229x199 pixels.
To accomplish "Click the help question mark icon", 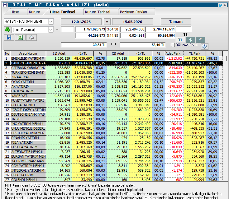I will point(204,46).
